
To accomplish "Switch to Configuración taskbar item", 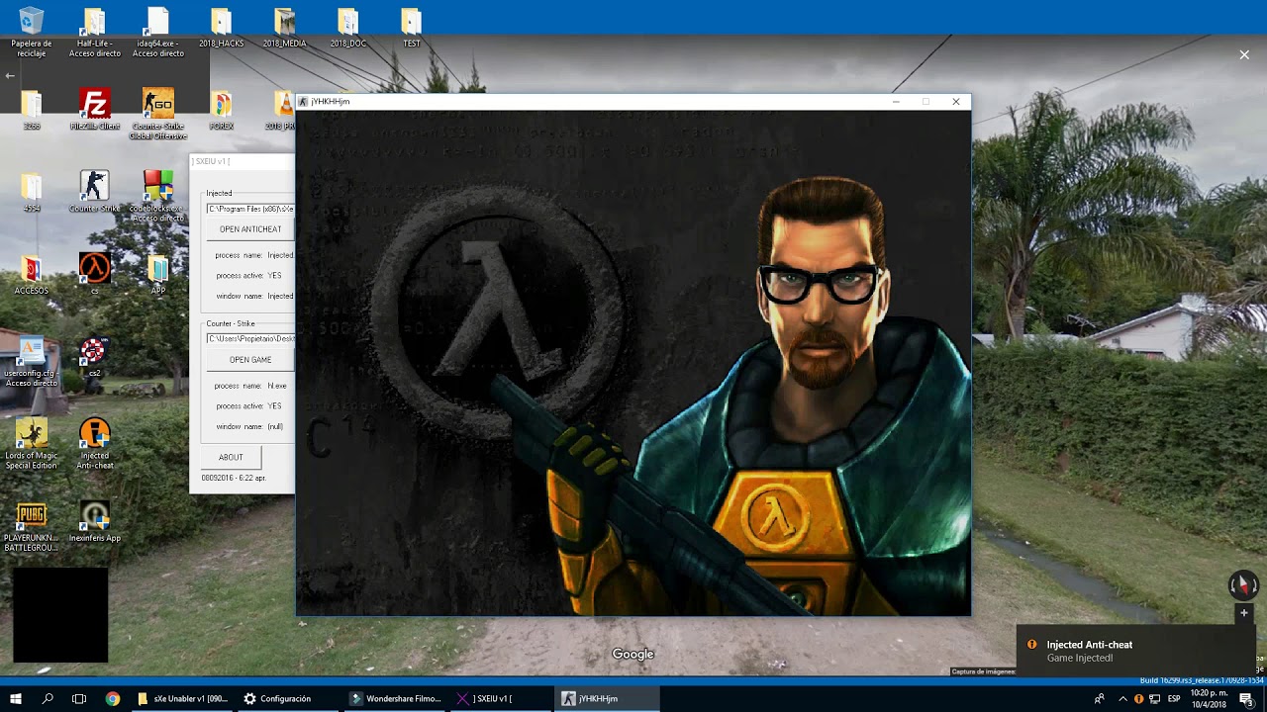I will pyautogui.click(x=289, y=699).
